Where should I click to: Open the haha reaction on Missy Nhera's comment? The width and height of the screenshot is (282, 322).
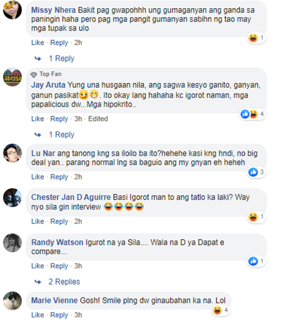256,38
